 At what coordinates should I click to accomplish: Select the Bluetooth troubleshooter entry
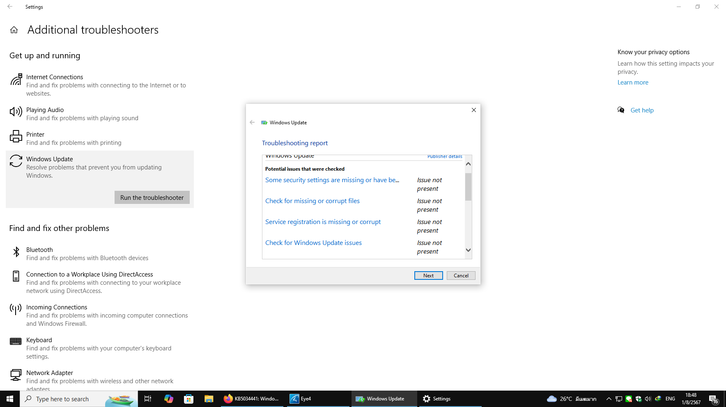pyautogui.click(x=100, y=254)
